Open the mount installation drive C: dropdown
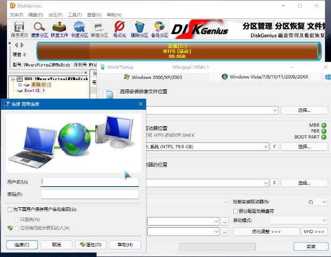This screenshot has height=257, width=331. pos(317,202)
